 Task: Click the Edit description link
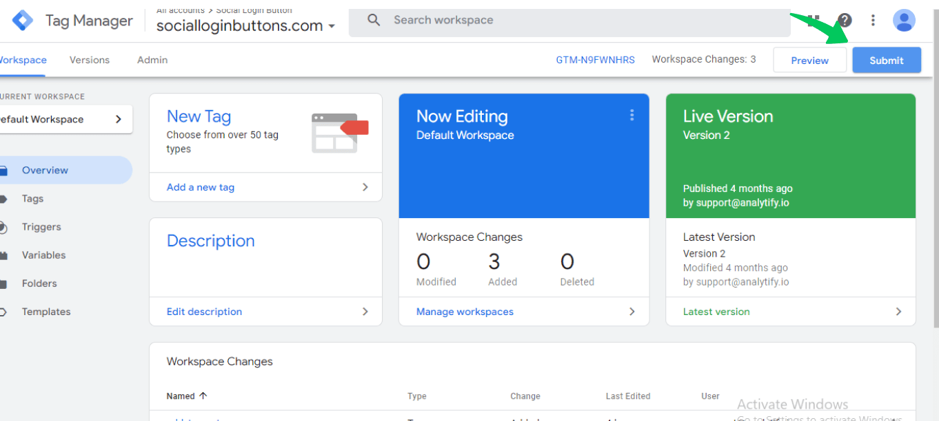click(204, 312)
